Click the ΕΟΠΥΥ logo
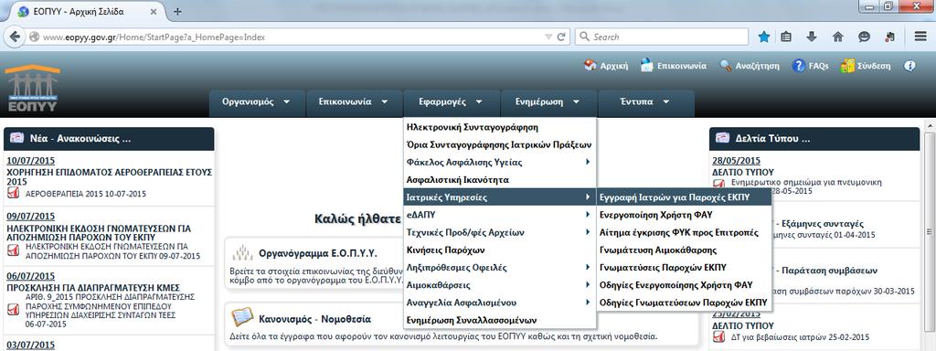 coord(32,89)
